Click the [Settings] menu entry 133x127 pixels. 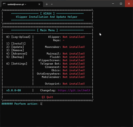(x=17, y=63)
